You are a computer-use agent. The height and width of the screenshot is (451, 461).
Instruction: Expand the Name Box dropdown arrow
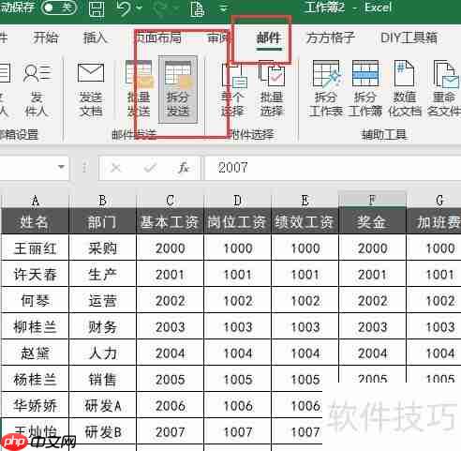coord(61,167)
